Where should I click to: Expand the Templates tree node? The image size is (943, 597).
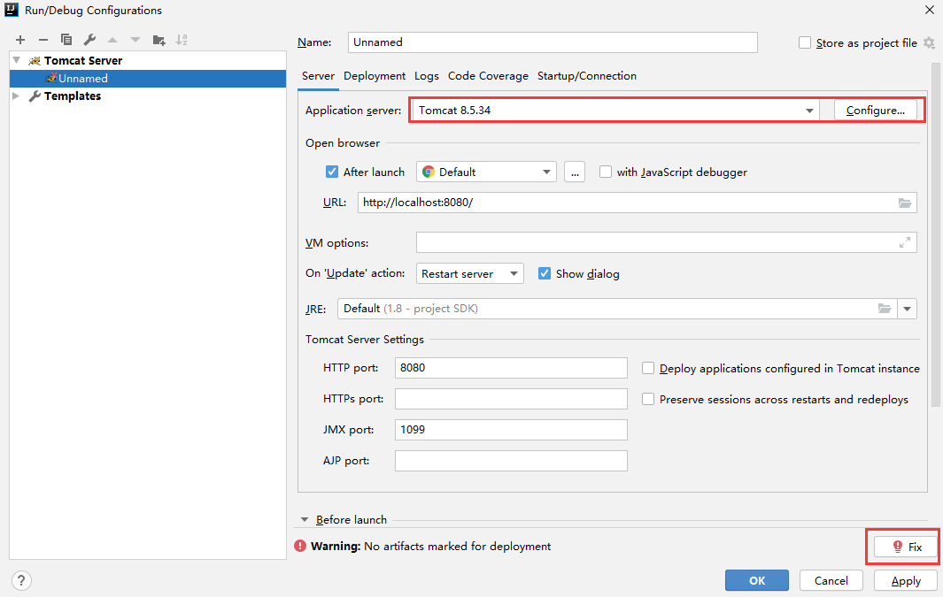click(x=16, y=96)
